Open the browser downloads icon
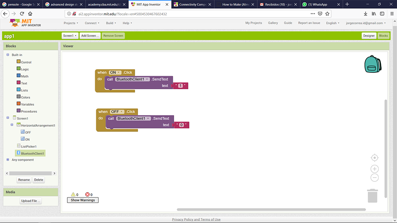 365,14
